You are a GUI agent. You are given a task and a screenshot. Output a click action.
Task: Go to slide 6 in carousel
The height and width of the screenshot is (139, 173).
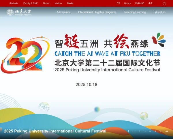(160, 131)
